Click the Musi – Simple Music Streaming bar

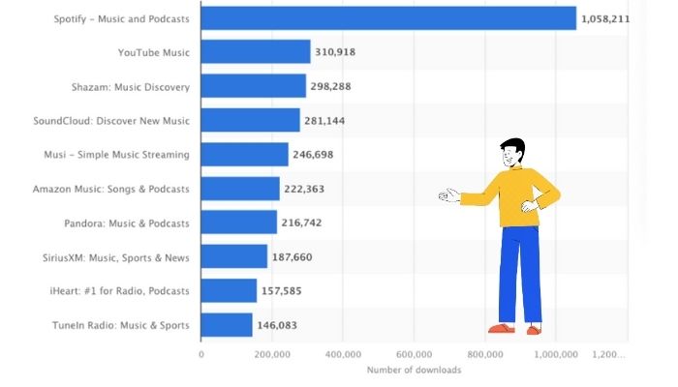tap(245, 154)
